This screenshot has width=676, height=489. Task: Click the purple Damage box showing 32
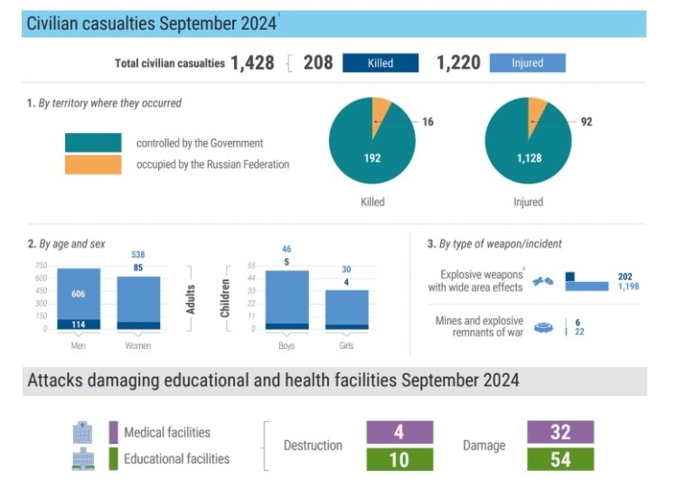click(x=560, y=432)
